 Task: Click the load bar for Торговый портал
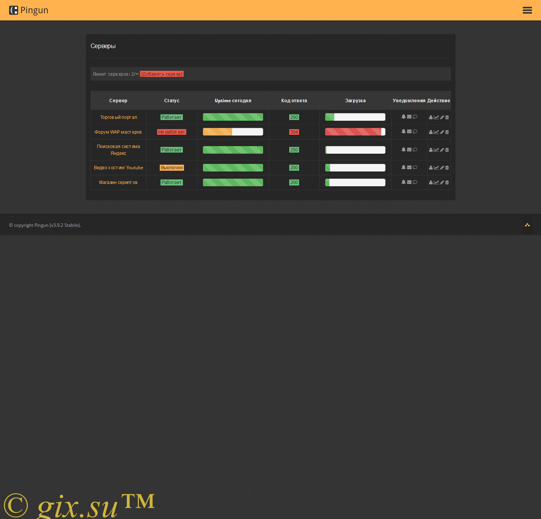(x=355, y=117)
